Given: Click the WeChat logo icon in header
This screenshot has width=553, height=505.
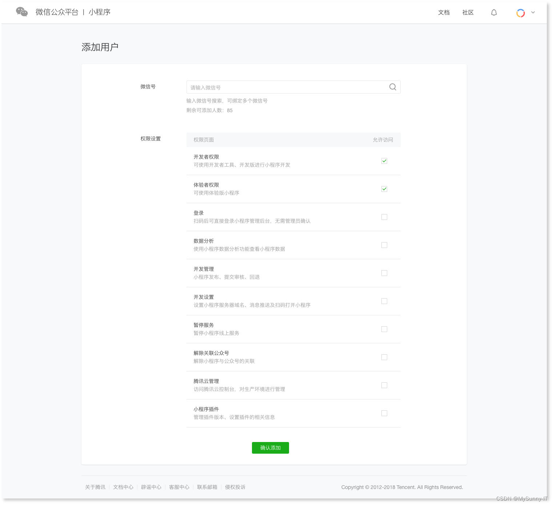Looking at the screenshot, I should pos(22,12).
